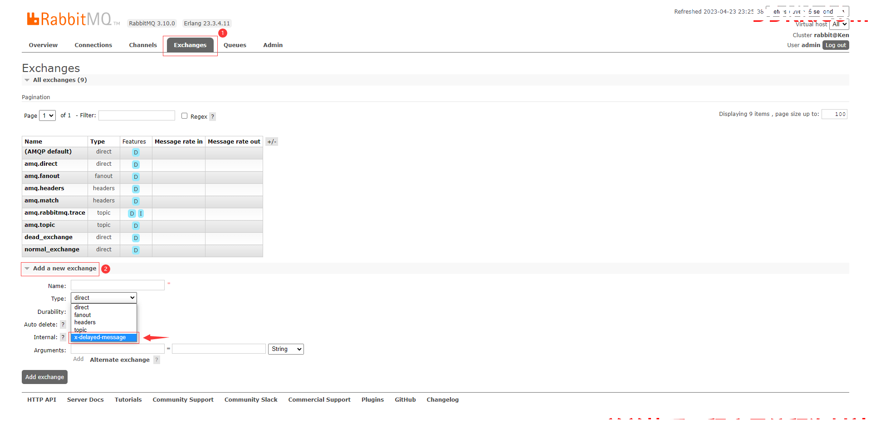The height and width of the screenshot is (437, 871).
Task: Switch to the Connections tab
Action: pyautogui.click(x=93, y=45)
